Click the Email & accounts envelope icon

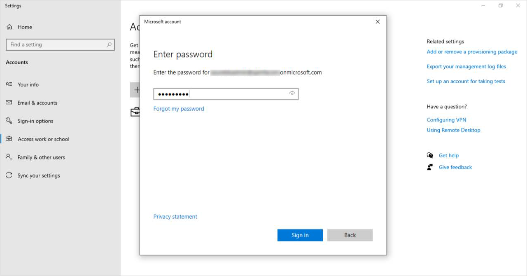coord(9,103)
